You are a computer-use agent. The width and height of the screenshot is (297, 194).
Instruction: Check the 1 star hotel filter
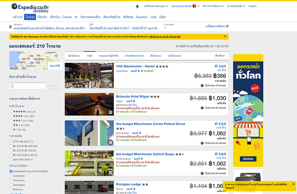(x=11, y=130)
